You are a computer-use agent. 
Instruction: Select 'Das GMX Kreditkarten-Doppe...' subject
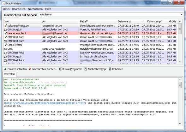[x=98, y=53]
